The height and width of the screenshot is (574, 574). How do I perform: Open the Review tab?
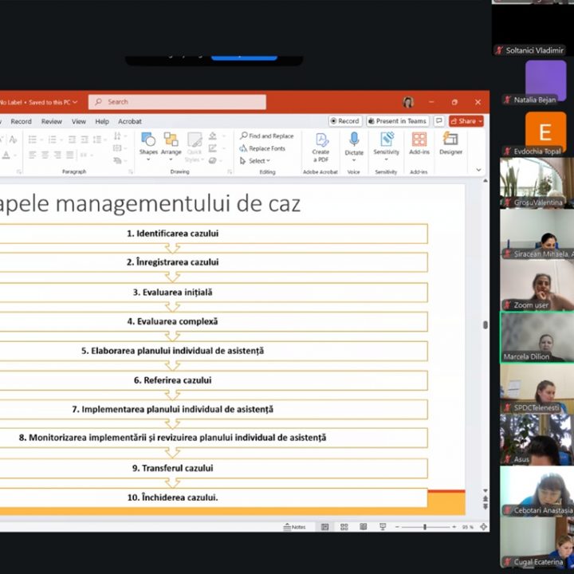[x=52, y=122]
